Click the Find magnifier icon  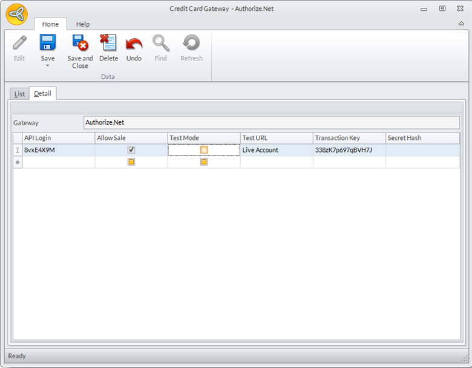click(x=160, y=44)
